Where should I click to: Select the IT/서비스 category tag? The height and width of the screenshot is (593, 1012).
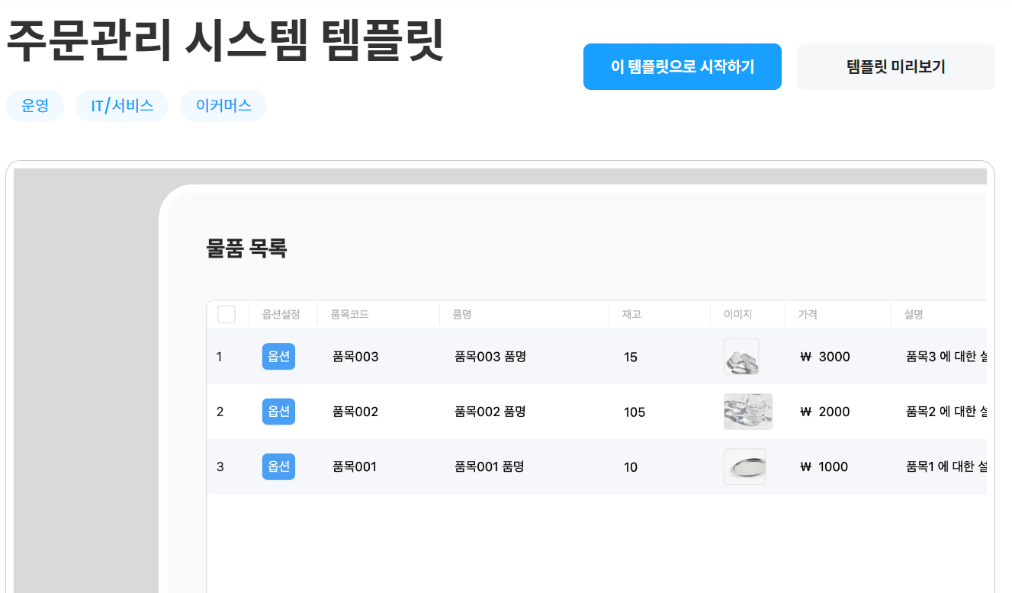pos(121,106)
